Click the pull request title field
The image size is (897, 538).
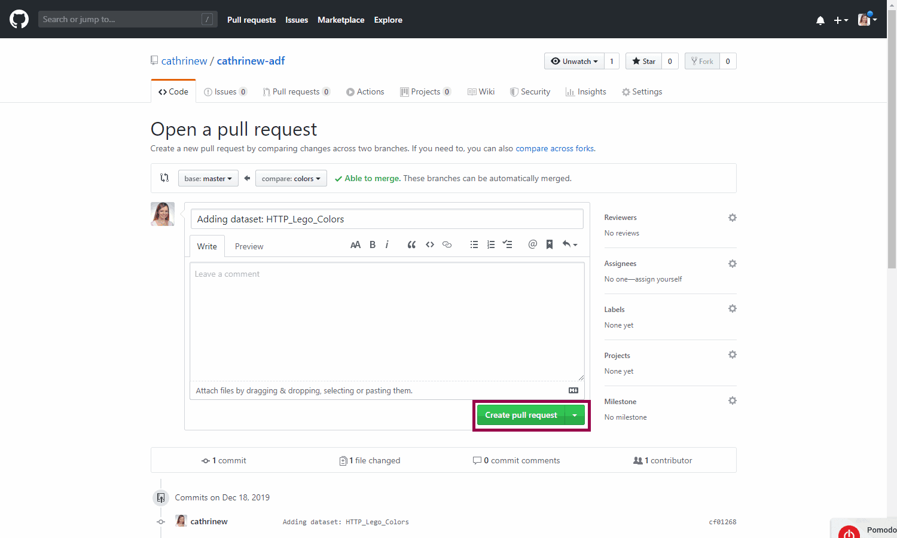tap(387, 219)
